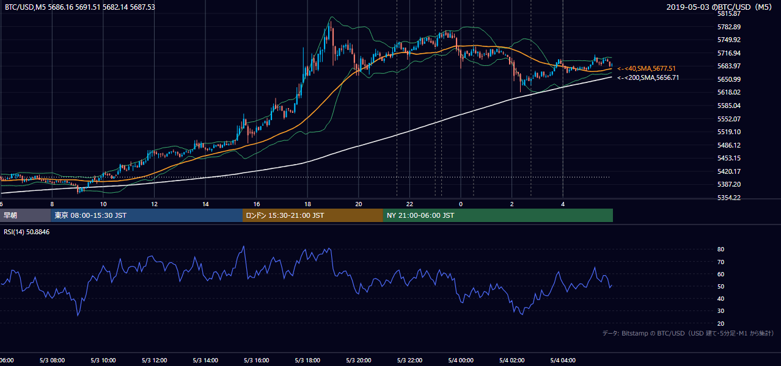Click the RSI 70 level label

721,262
